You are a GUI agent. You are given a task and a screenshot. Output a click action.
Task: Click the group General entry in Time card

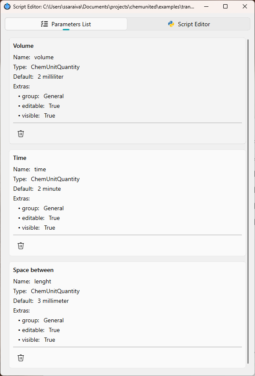[x=41, y=208]
